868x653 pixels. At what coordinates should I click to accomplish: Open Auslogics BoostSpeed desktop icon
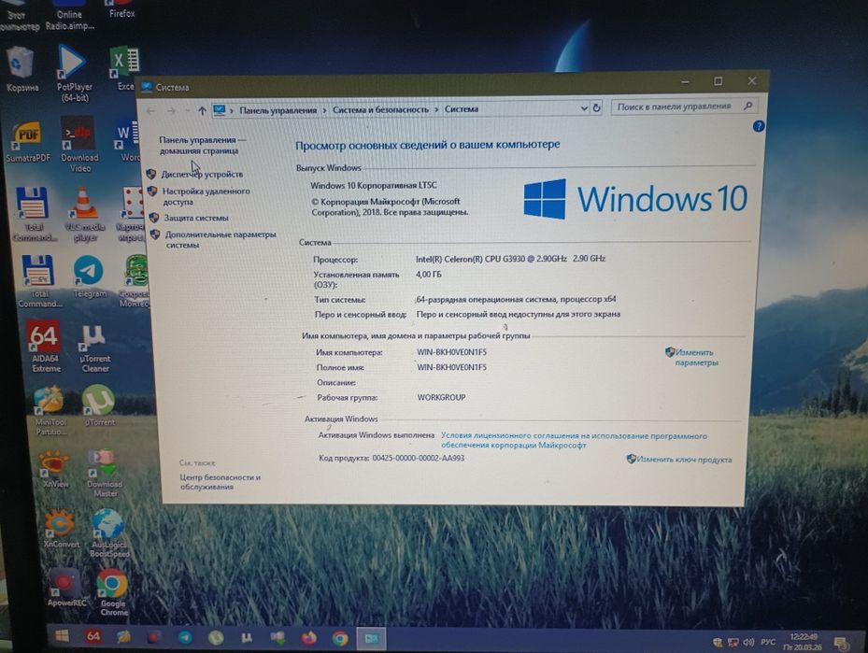click(109, 532)
